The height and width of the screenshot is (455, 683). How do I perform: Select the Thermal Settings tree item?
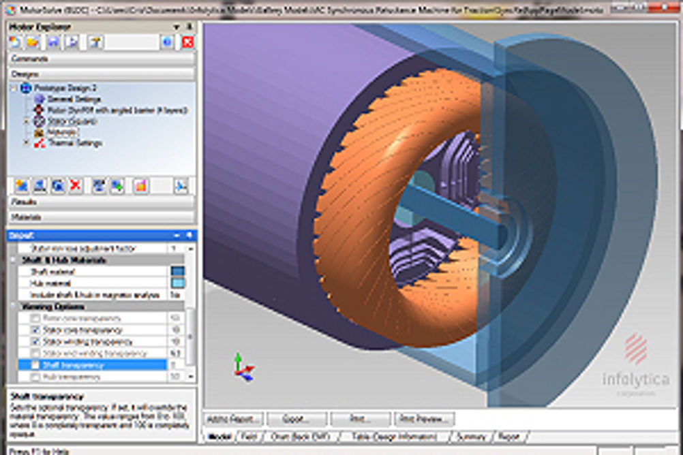[75, 143]
